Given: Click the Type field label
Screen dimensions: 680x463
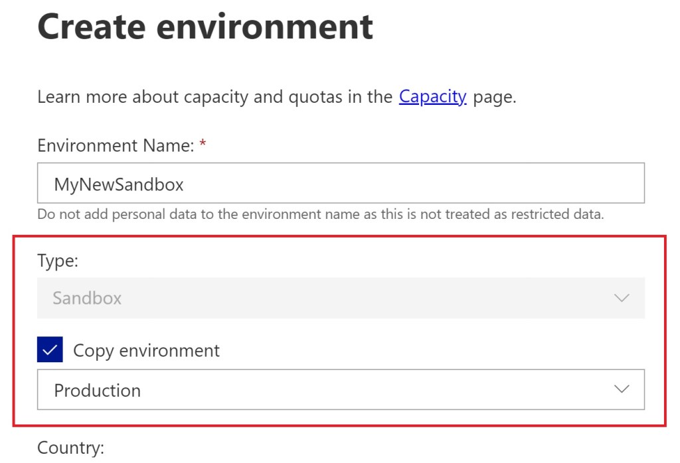Looking at the screenshot, I should pos(58,261).
